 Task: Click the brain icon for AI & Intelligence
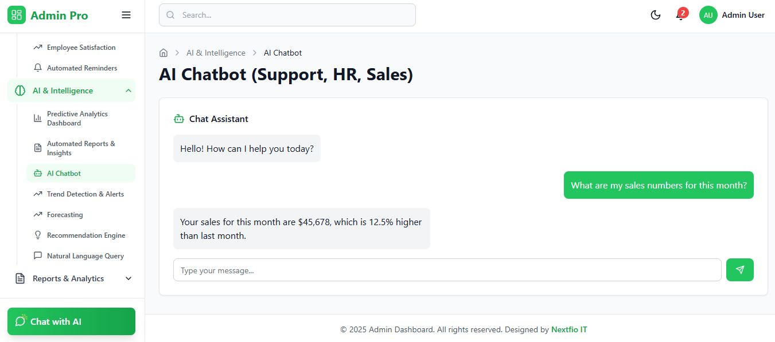click(x=20, y=91)
